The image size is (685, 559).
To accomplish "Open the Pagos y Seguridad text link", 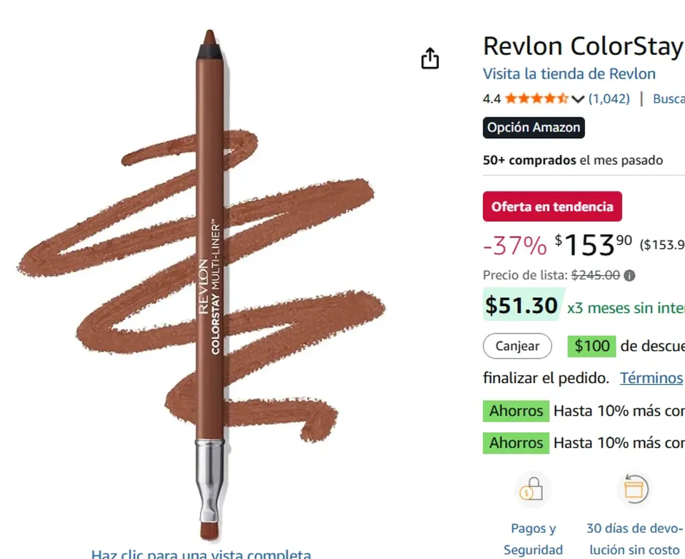I will tap(533, 539).
